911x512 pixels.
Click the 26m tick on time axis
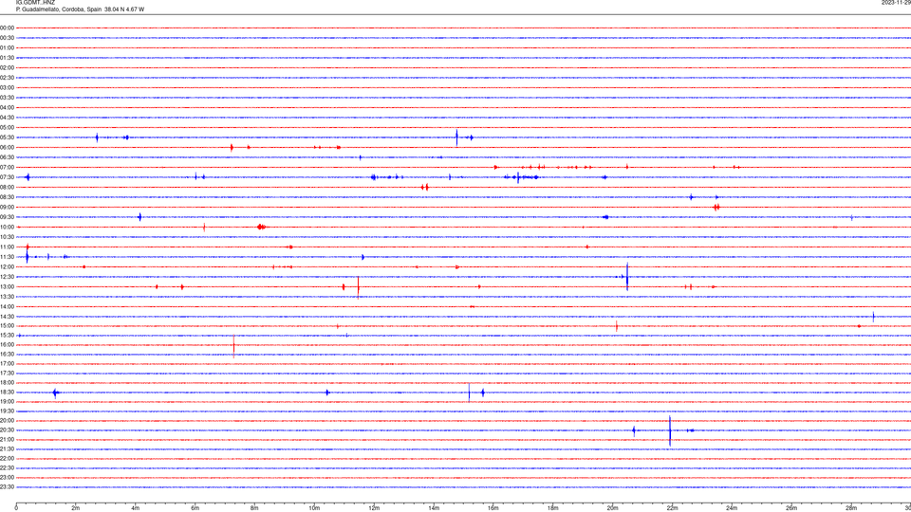click(791, 508)
